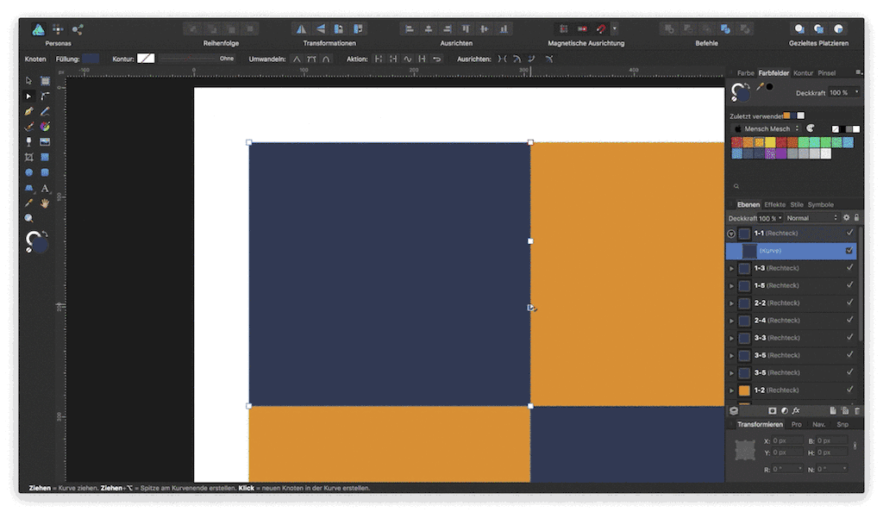Click the Füllung fill color box

[91, 59]
